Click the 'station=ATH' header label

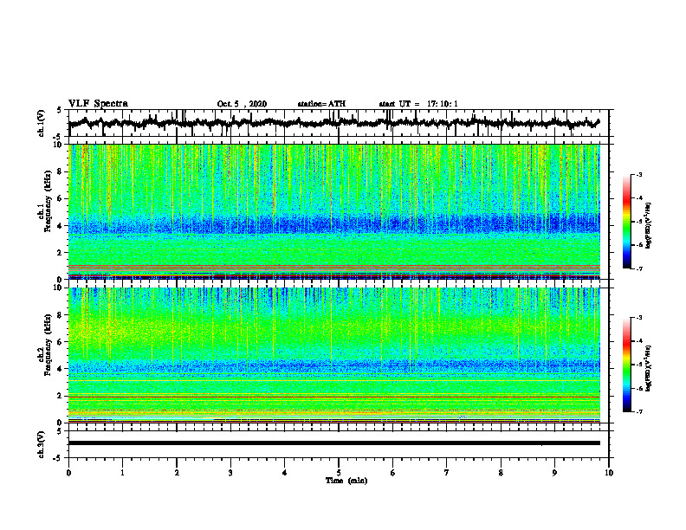tap(321, 104)
